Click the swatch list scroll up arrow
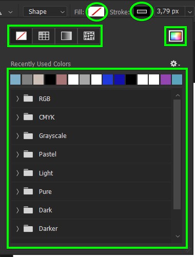 [178, 95]
